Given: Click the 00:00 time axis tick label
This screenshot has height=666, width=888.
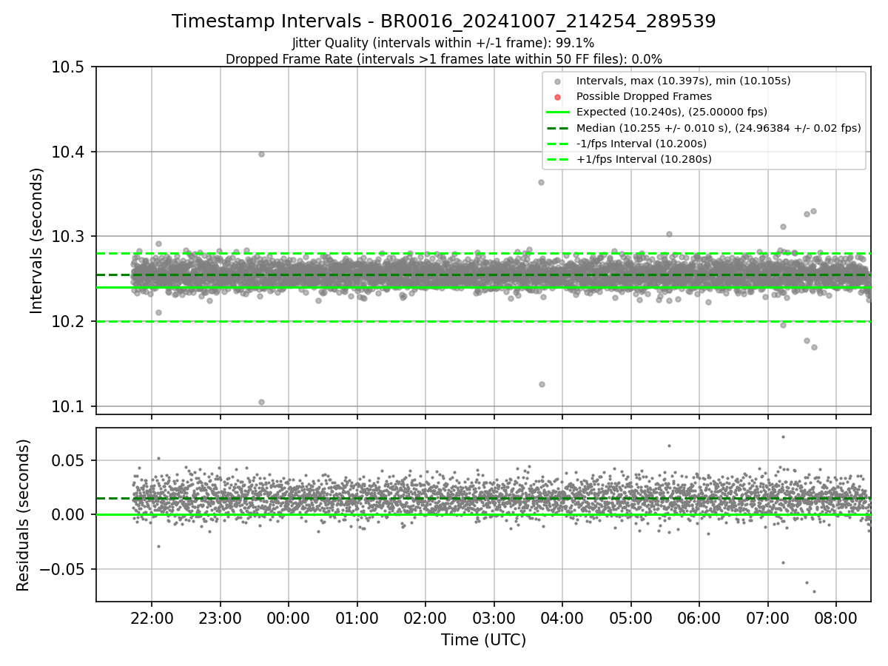Looking at the screenshot, I should [289, 616].
